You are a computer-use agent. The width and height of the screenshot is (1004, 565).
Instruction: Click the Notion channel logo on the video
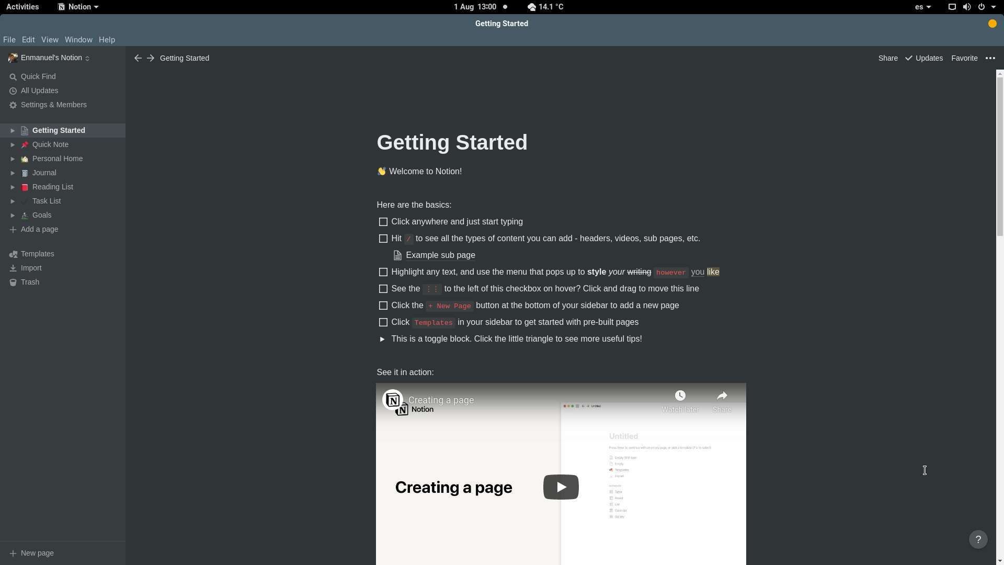[x=393, y=400]
